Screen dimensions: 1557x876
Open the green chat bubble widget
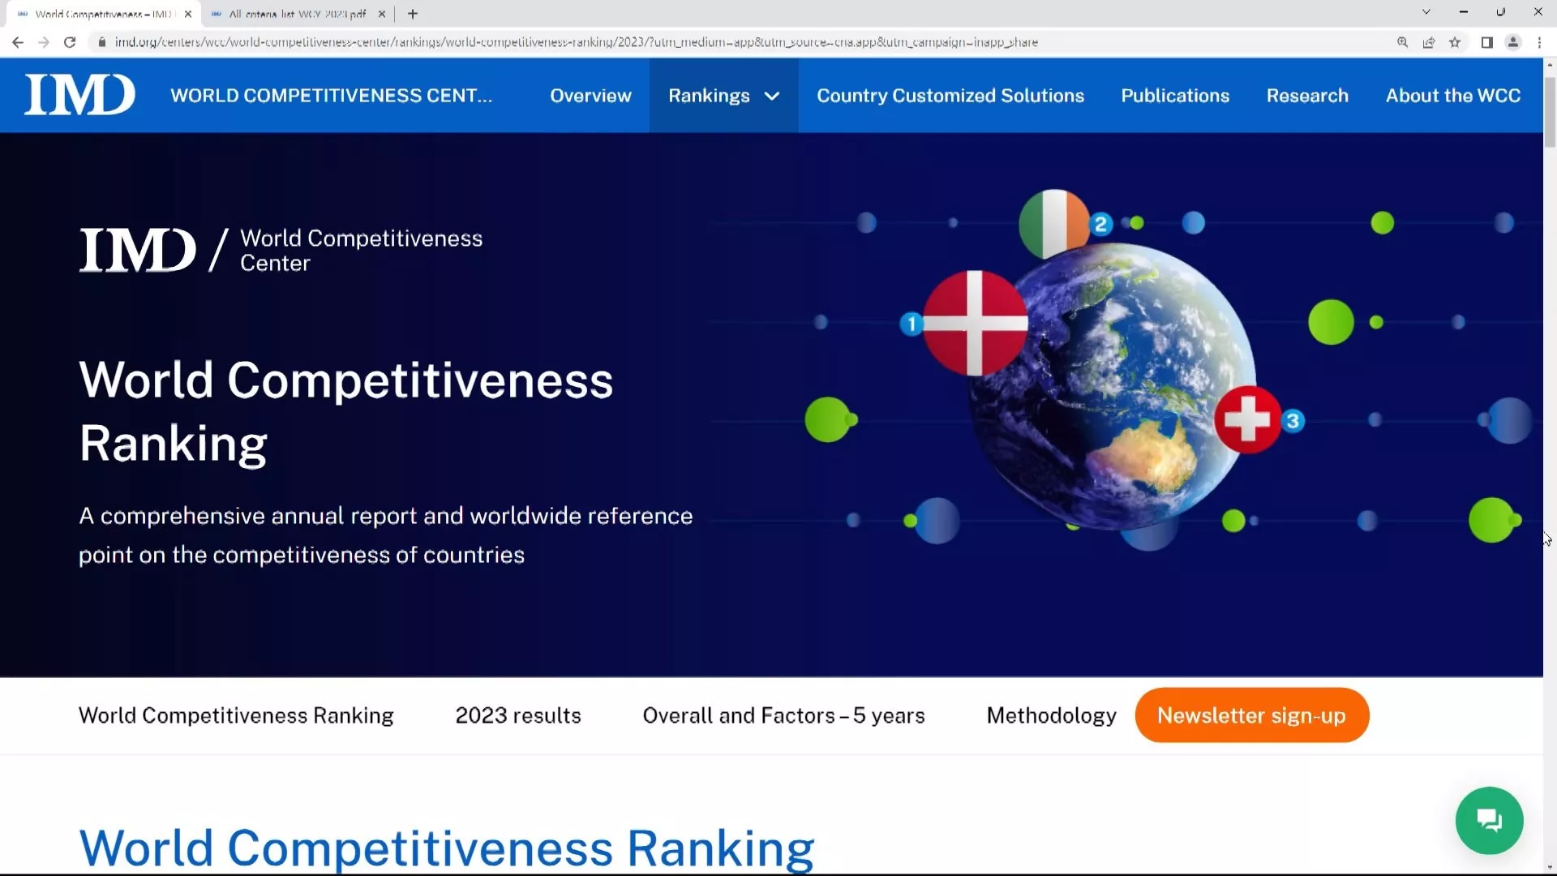1489,820
